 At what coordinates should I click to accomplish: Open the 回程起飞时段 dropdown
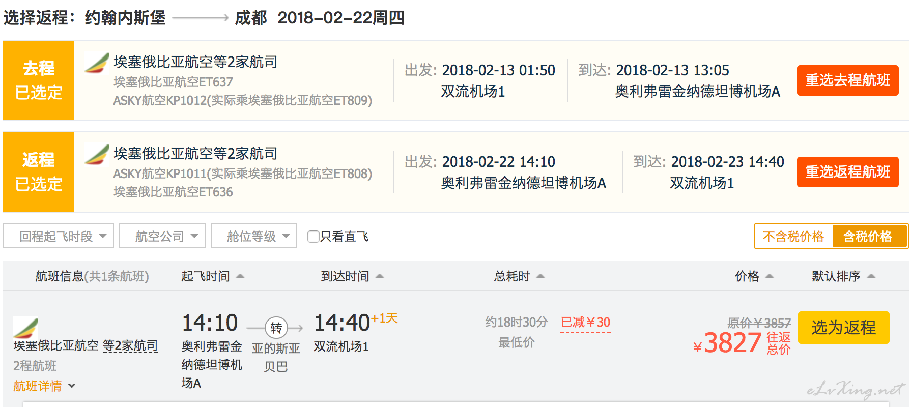(59, 236)
